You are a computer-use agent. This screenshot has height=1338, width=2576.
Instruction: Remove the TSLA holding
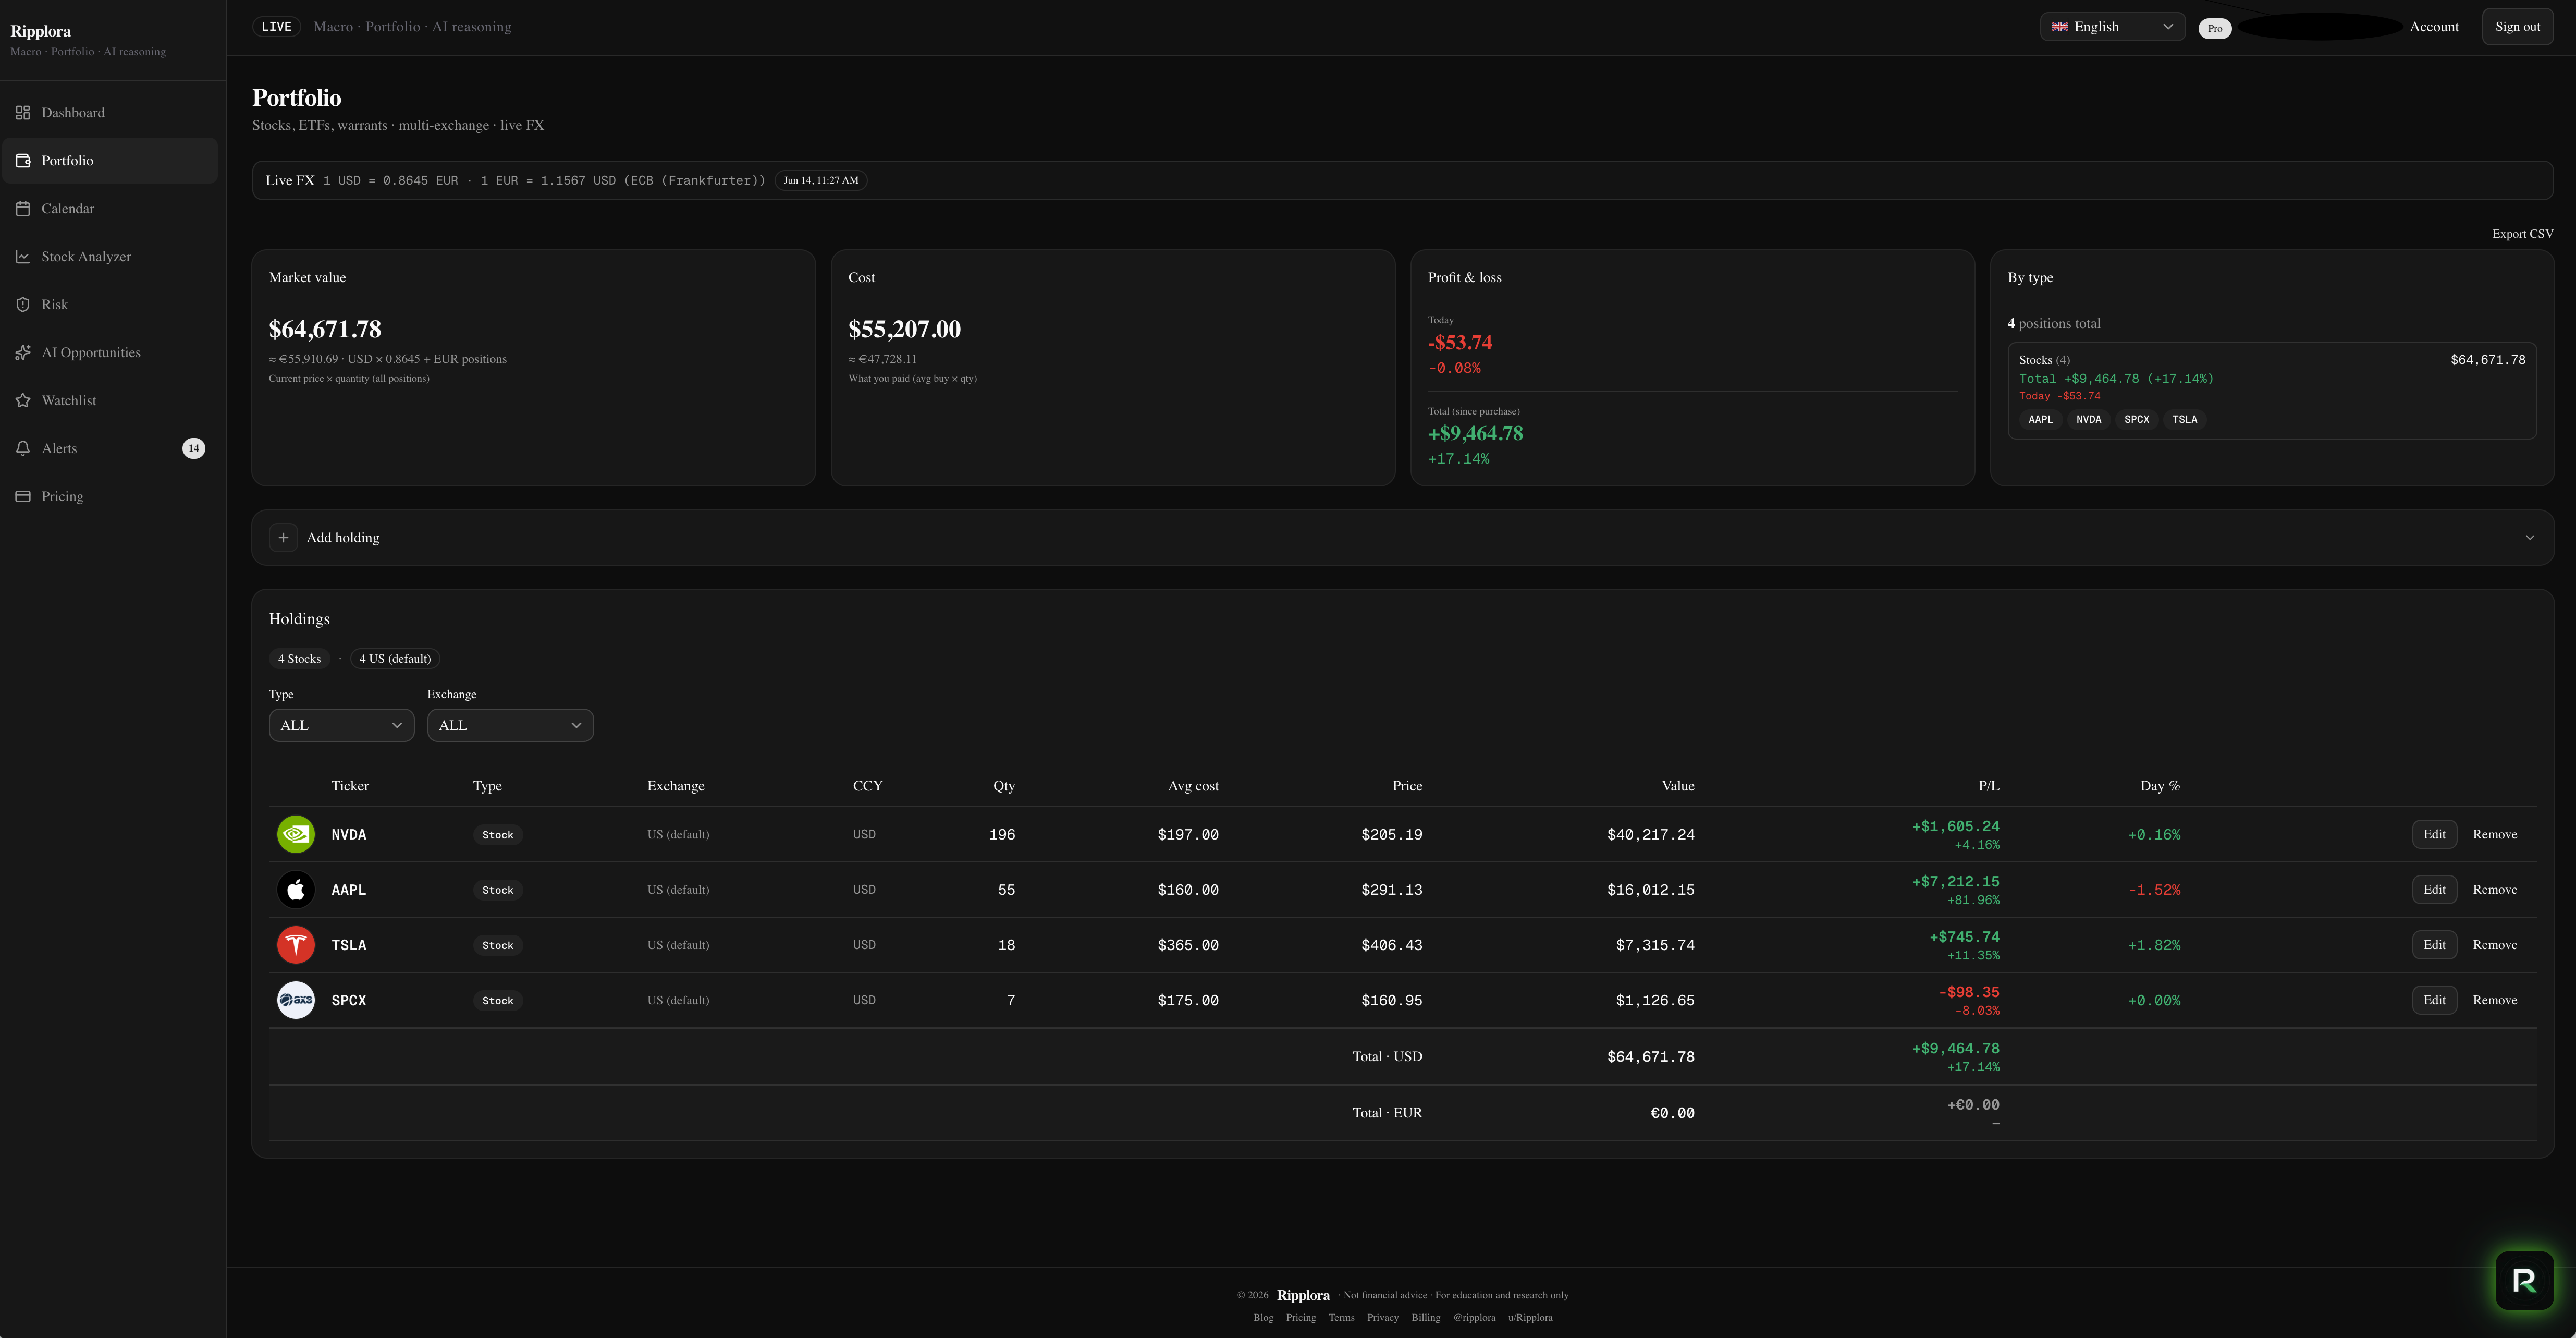pos(2495,945)
